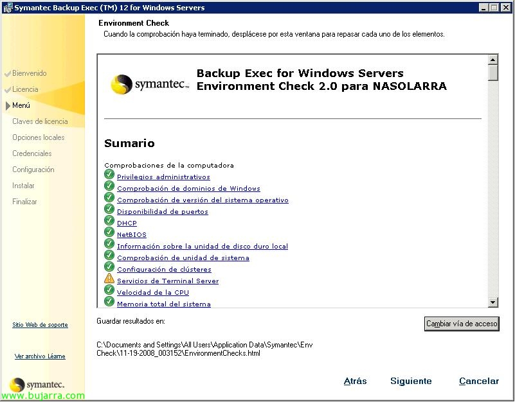Click check icon next to Configuración de clústeres
Image resolution: width=515 pixels, height=402 pixels.
click(109, 267)
